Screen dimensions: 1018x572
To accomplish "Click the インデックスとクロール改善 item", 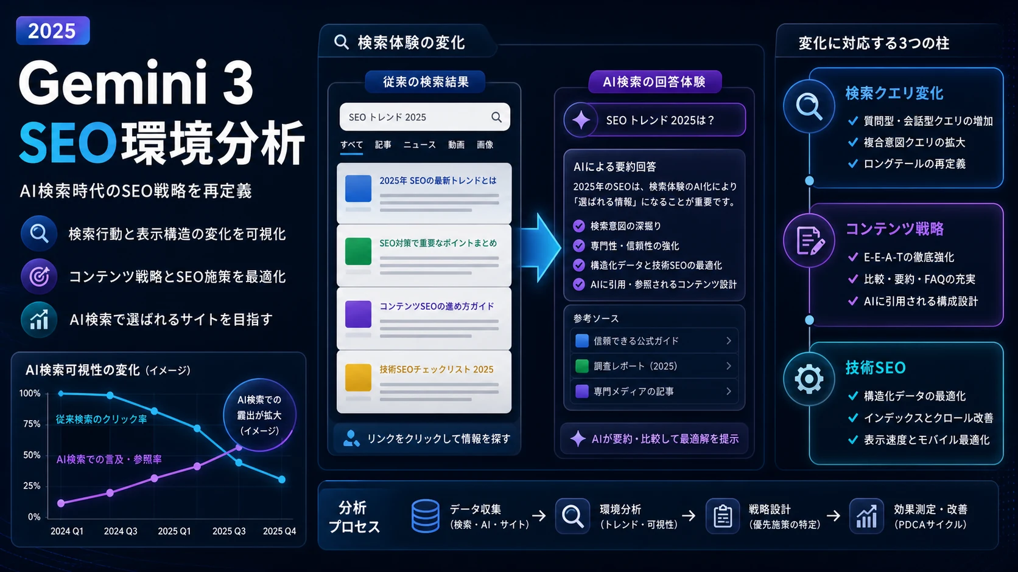I will pos(928,418).
